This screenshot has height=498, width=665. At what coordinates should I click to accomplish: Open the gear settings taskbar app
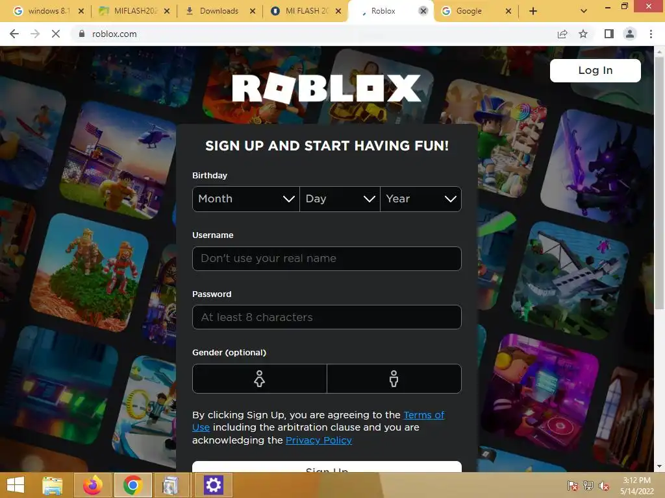(213, 485)
